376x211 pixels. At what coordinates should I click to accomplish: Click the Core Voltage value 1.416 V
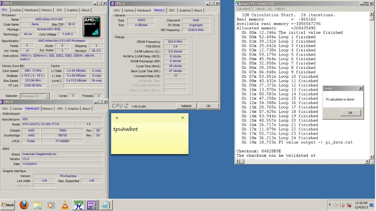pyautogui.click(x=67, y=34)
